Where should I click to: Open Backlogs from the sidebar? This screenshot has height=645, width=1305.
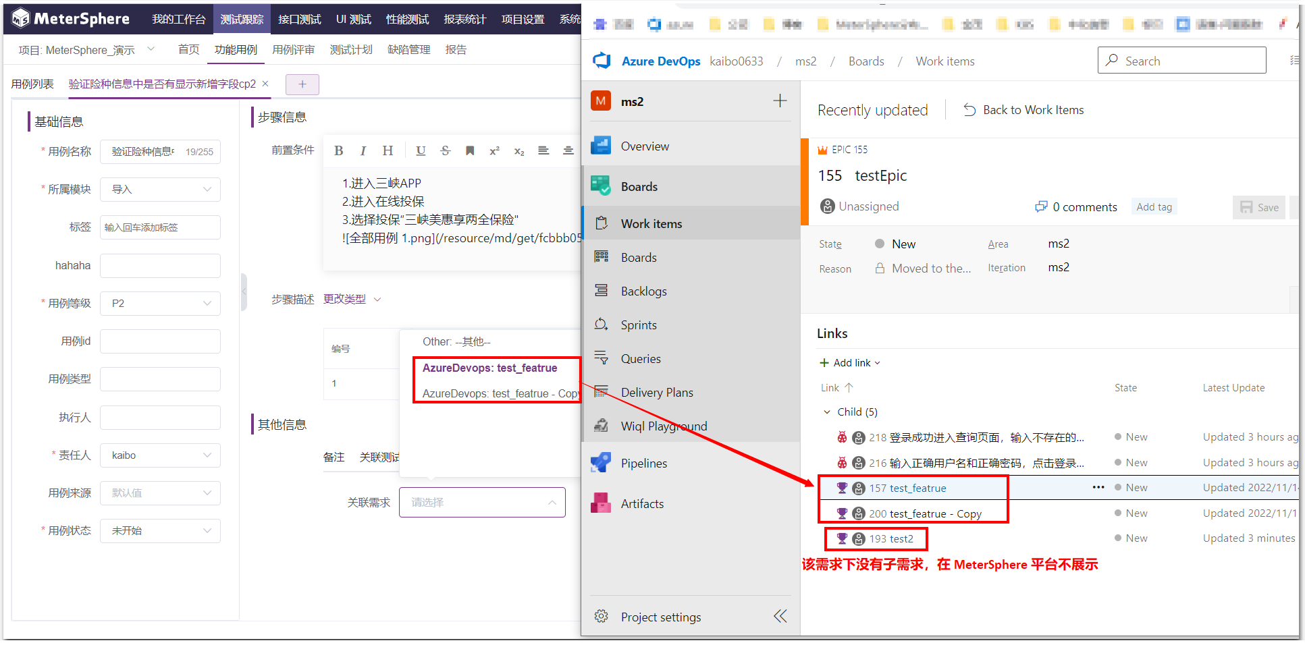pos(643,291)
